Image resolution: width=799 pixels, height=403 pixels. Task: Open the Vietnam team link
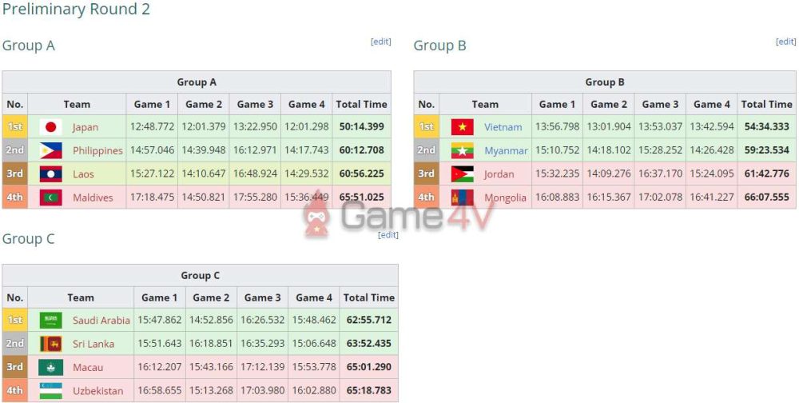pos(503,127)
